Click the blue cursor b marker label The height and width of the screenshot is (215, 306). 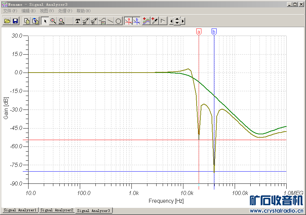tap(214, 32)
